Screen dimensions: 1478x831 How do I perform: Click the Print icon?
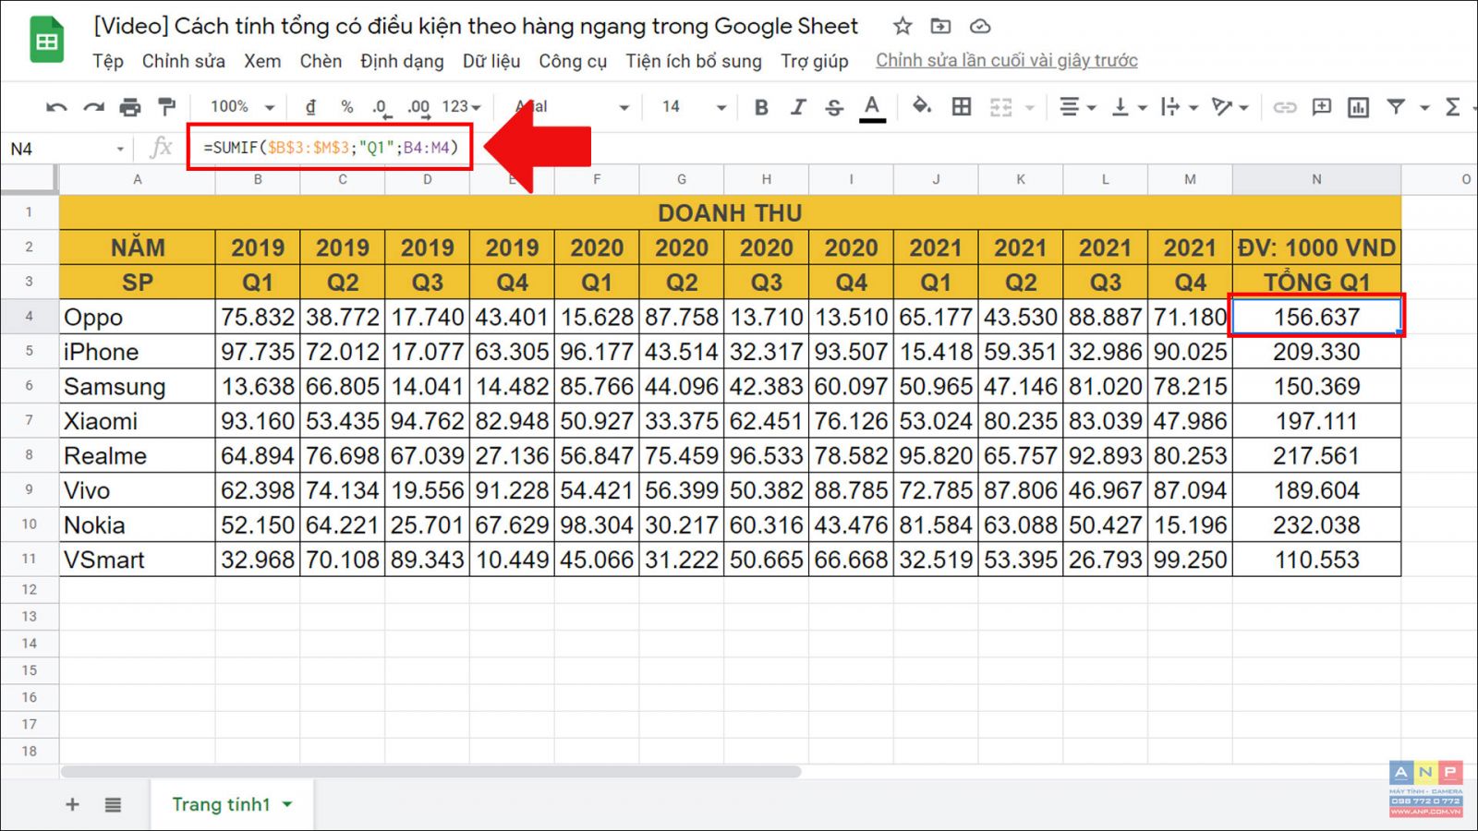click(x=130, y=107)
